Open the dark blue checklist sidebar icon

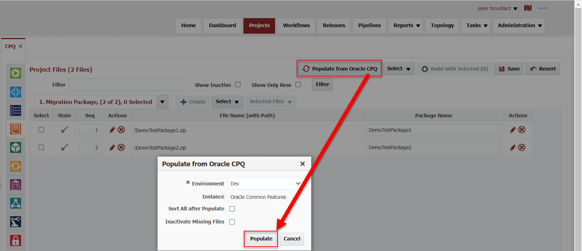(16, 110)
